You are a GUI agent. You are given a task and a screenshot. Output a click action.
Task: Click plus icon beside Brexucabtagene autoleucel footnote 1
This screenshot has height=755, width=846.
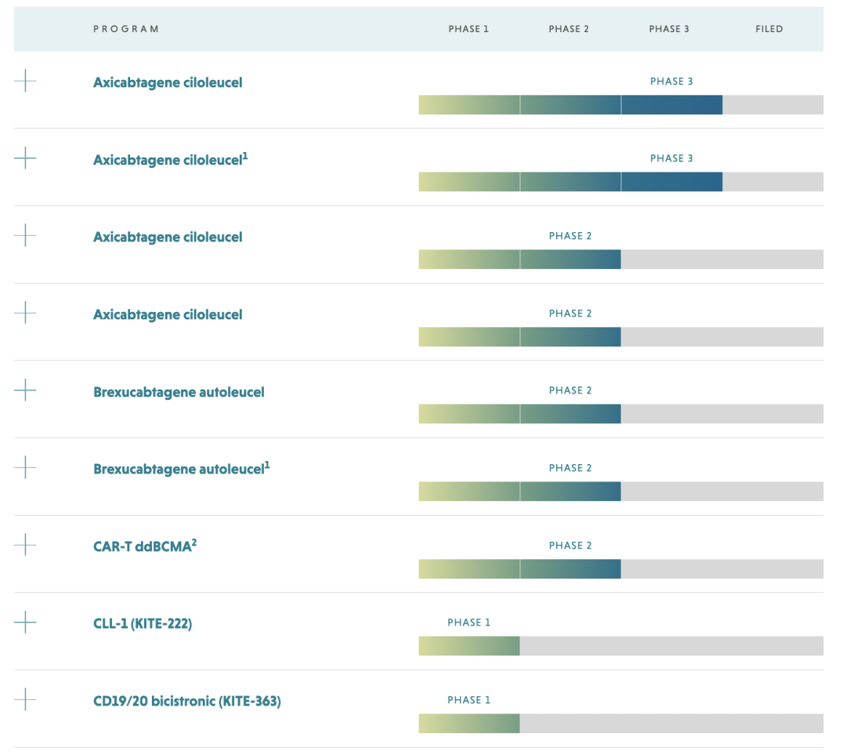[x=25, y=467]
